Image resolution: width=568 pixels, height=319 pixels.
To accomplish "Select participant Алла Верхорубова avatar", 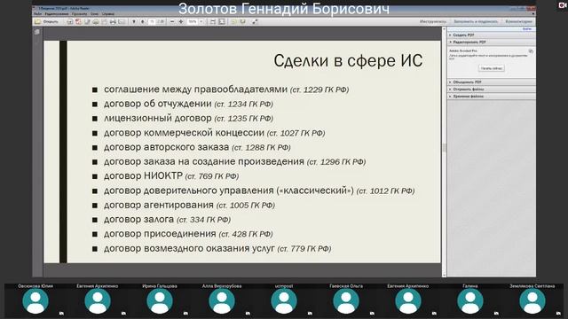I will [222, 301].
